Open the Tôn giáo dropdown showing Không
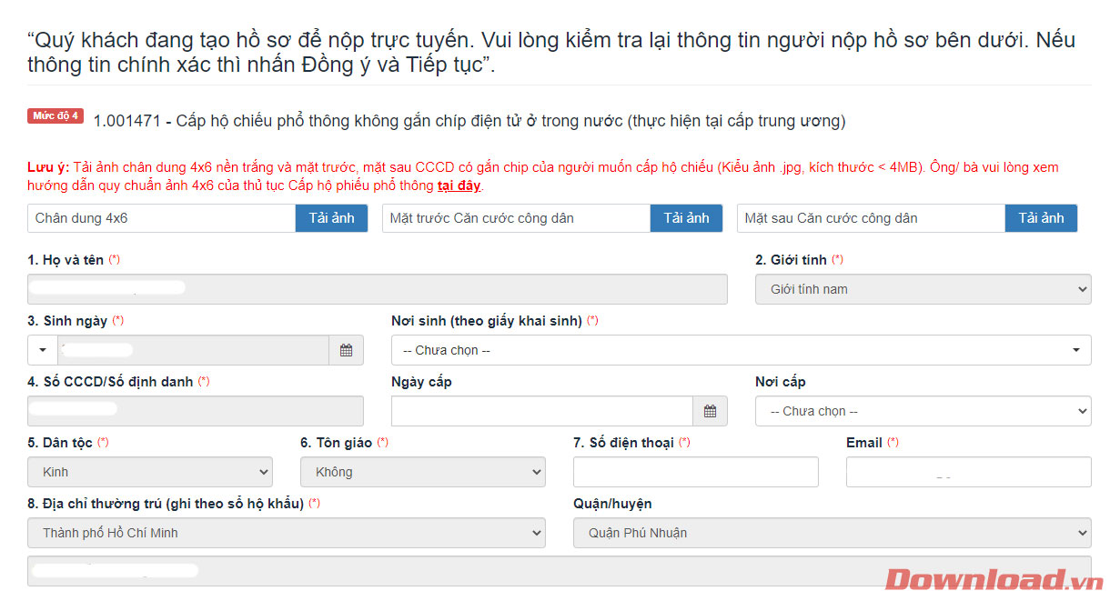The height and width of the screenshot is (591, 1110). coord(422,472)
